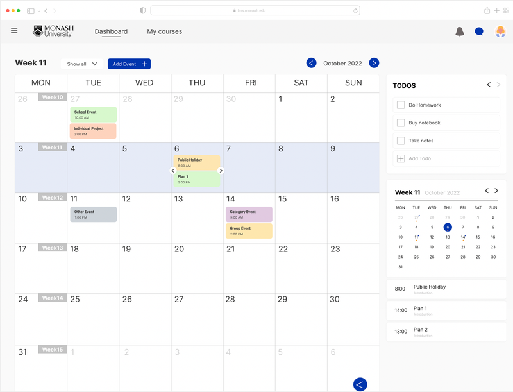The width and height of the screenshot is (513, 392).
Task: Select highlighted day 6 in mini calendar
Action: pos(448,227)
